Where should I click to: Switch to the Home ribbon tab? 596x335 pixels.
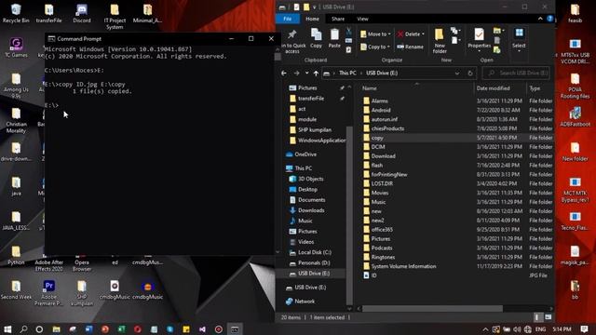(x=313, y=19)
